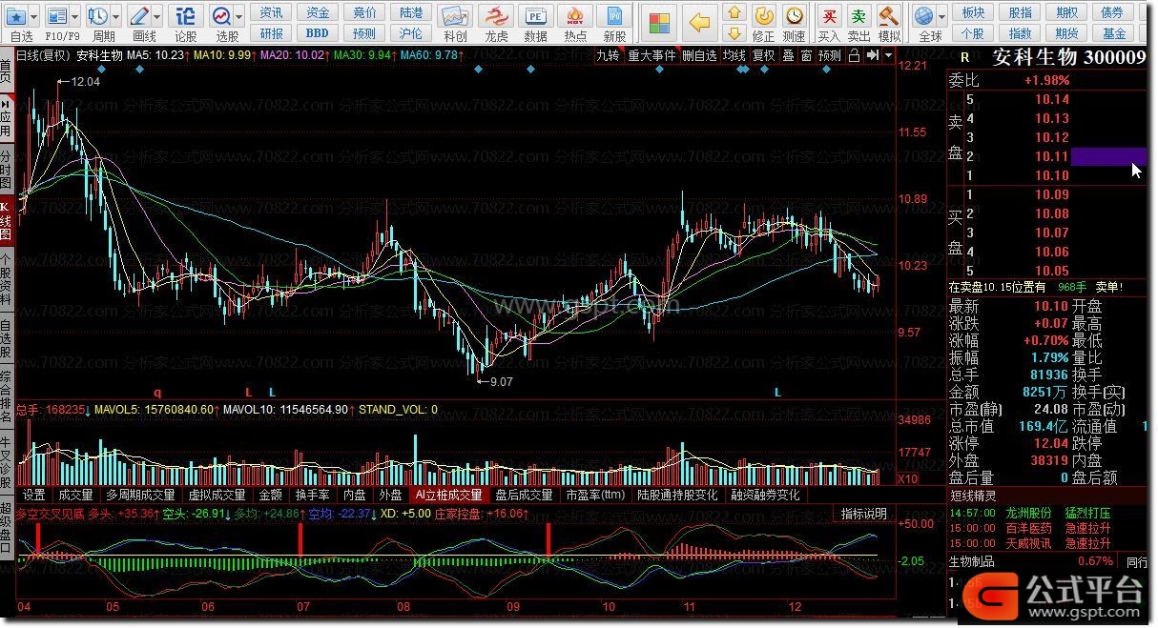1158x628 pixels.
Task: Open the 设置 settings tab
Action: point(34,496)
